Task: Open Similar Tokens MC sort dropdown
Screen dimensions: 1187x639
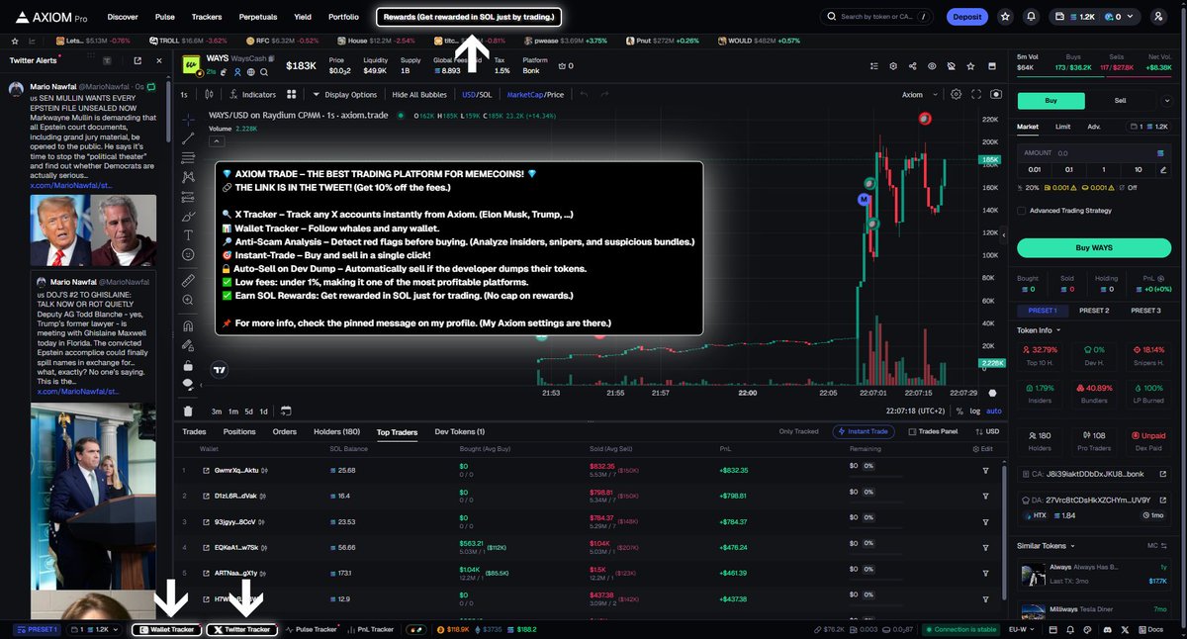Action: click(1157, 546)
